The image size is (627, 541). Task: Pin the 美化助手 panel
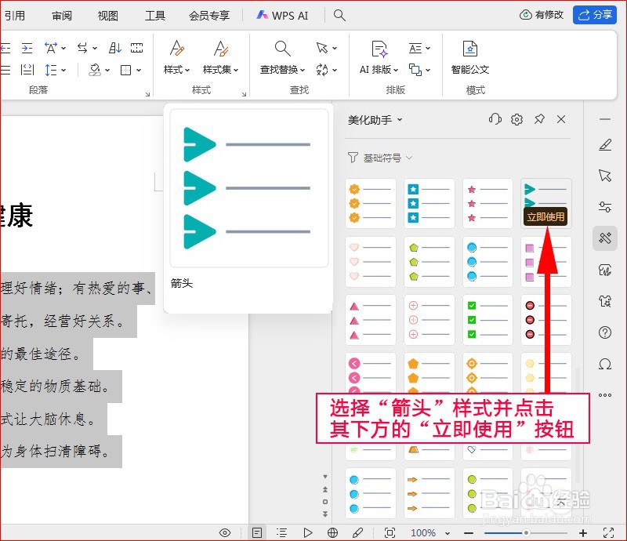tap(540, 118)
